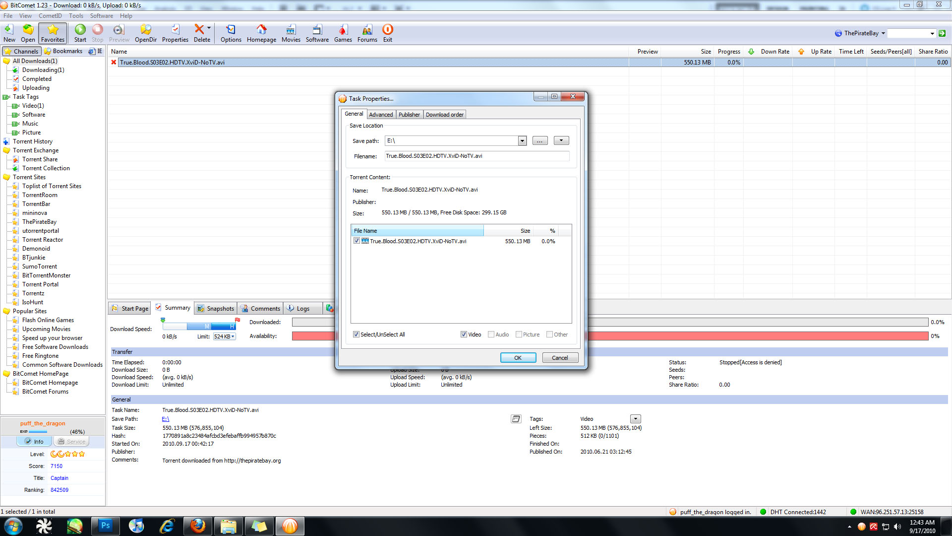Open Photoshop from the taskbar

105,526
